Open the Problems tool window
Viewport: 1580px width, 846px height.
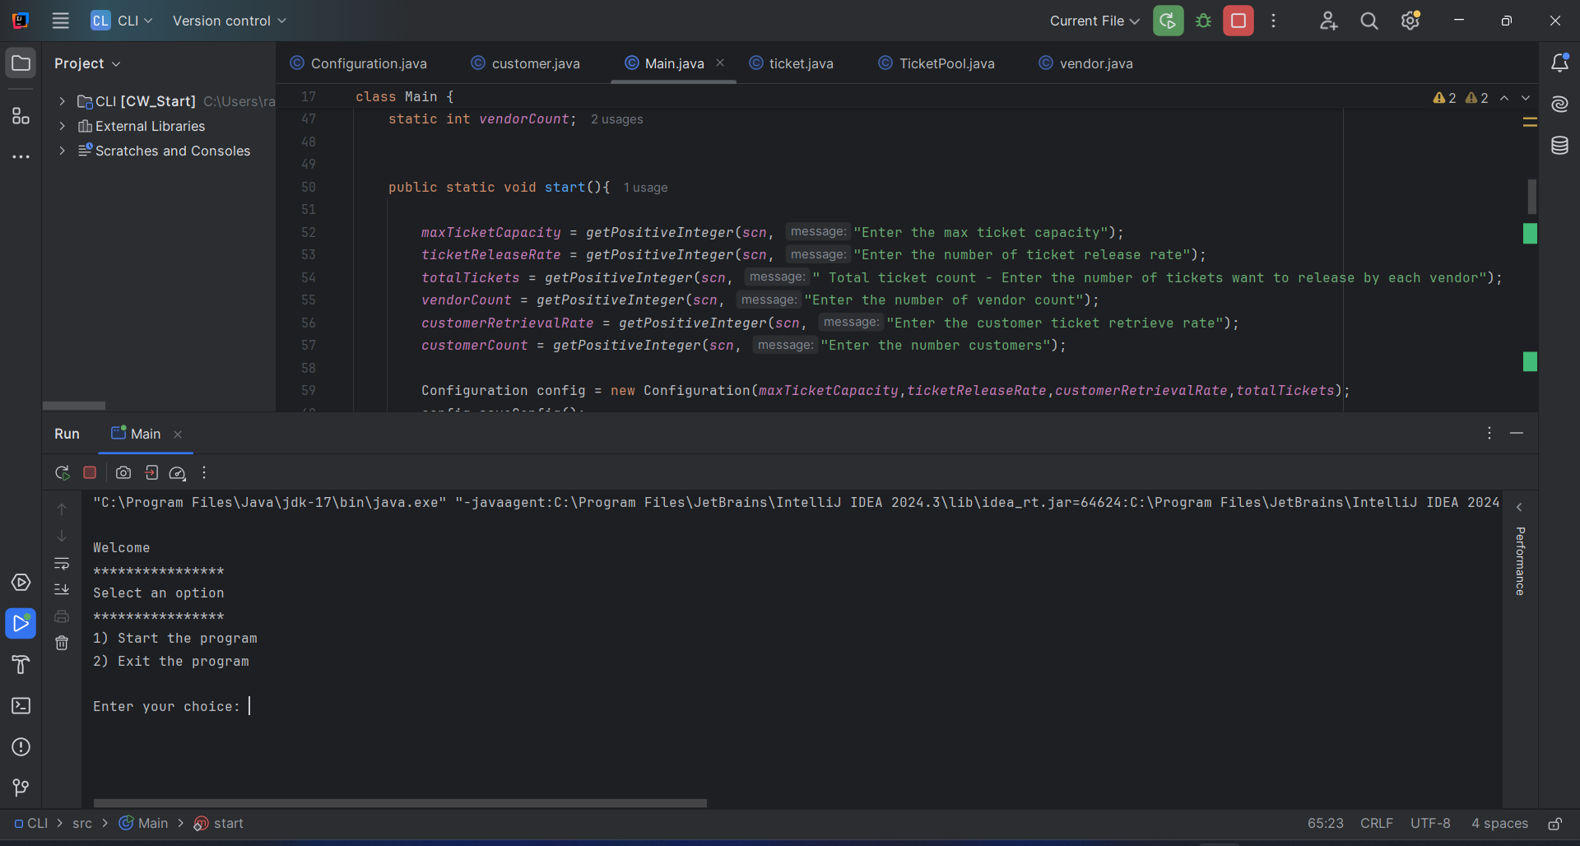click(21, 747)
